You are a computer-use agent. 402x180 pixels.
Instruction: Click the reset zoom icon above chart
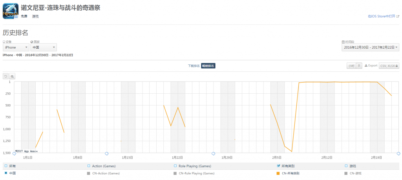pos(5,76)
